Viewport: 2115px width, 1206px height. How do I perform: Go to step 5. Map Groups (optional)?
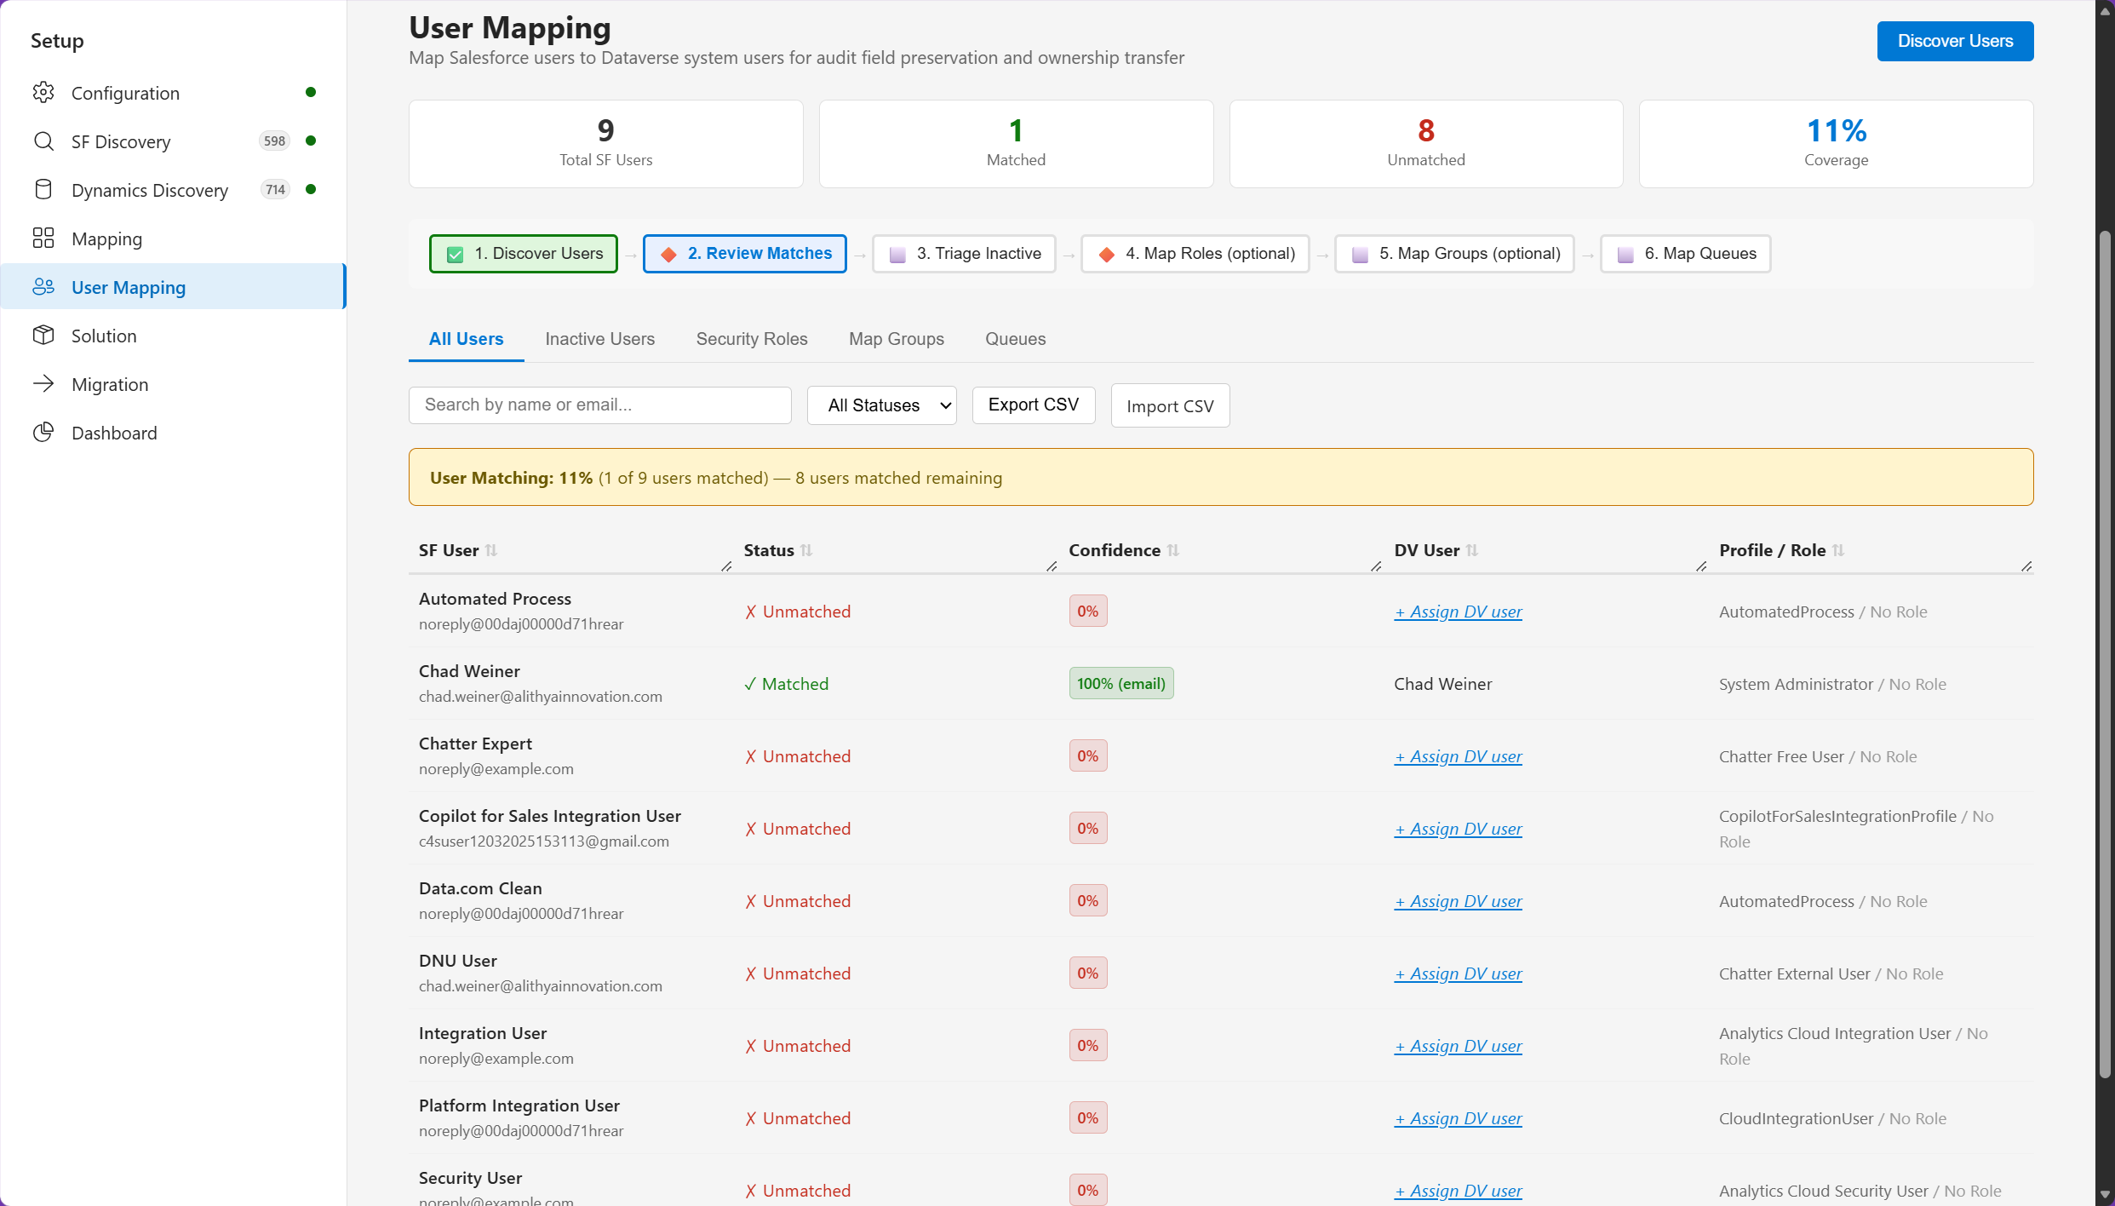click(1455, 254)
